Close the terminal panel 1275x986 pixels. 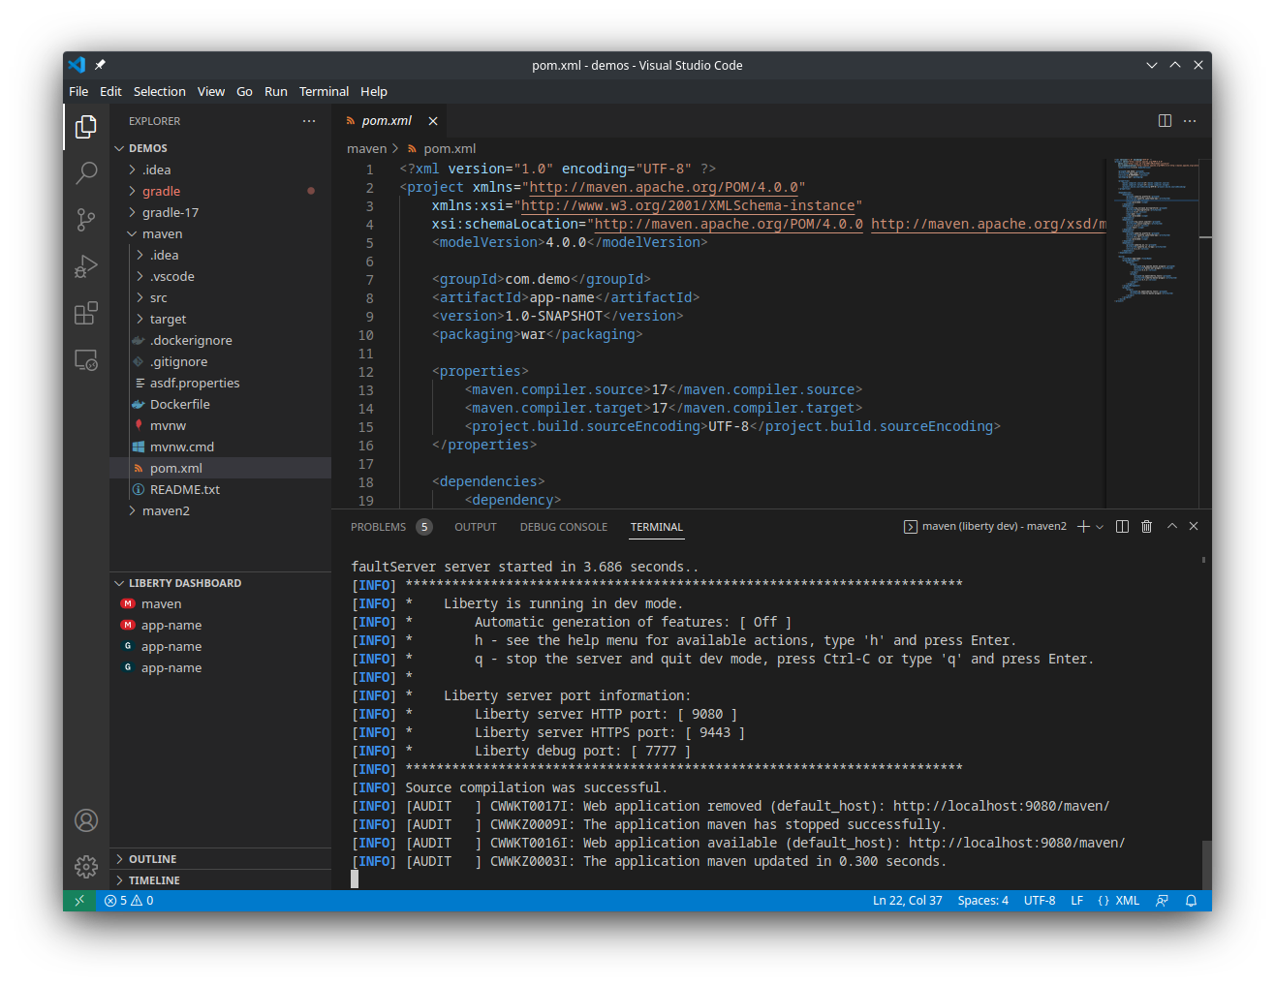pyautogui.click(x=1194, y=526)
